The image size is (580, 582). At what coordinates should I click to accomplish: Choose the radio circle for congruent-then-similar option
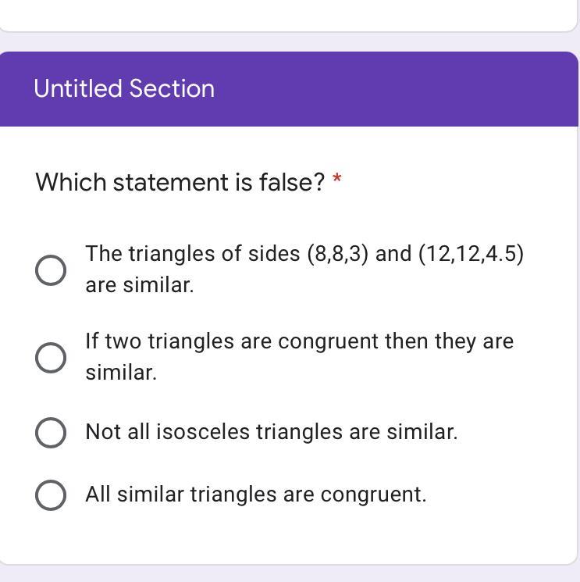click(51, 358)
